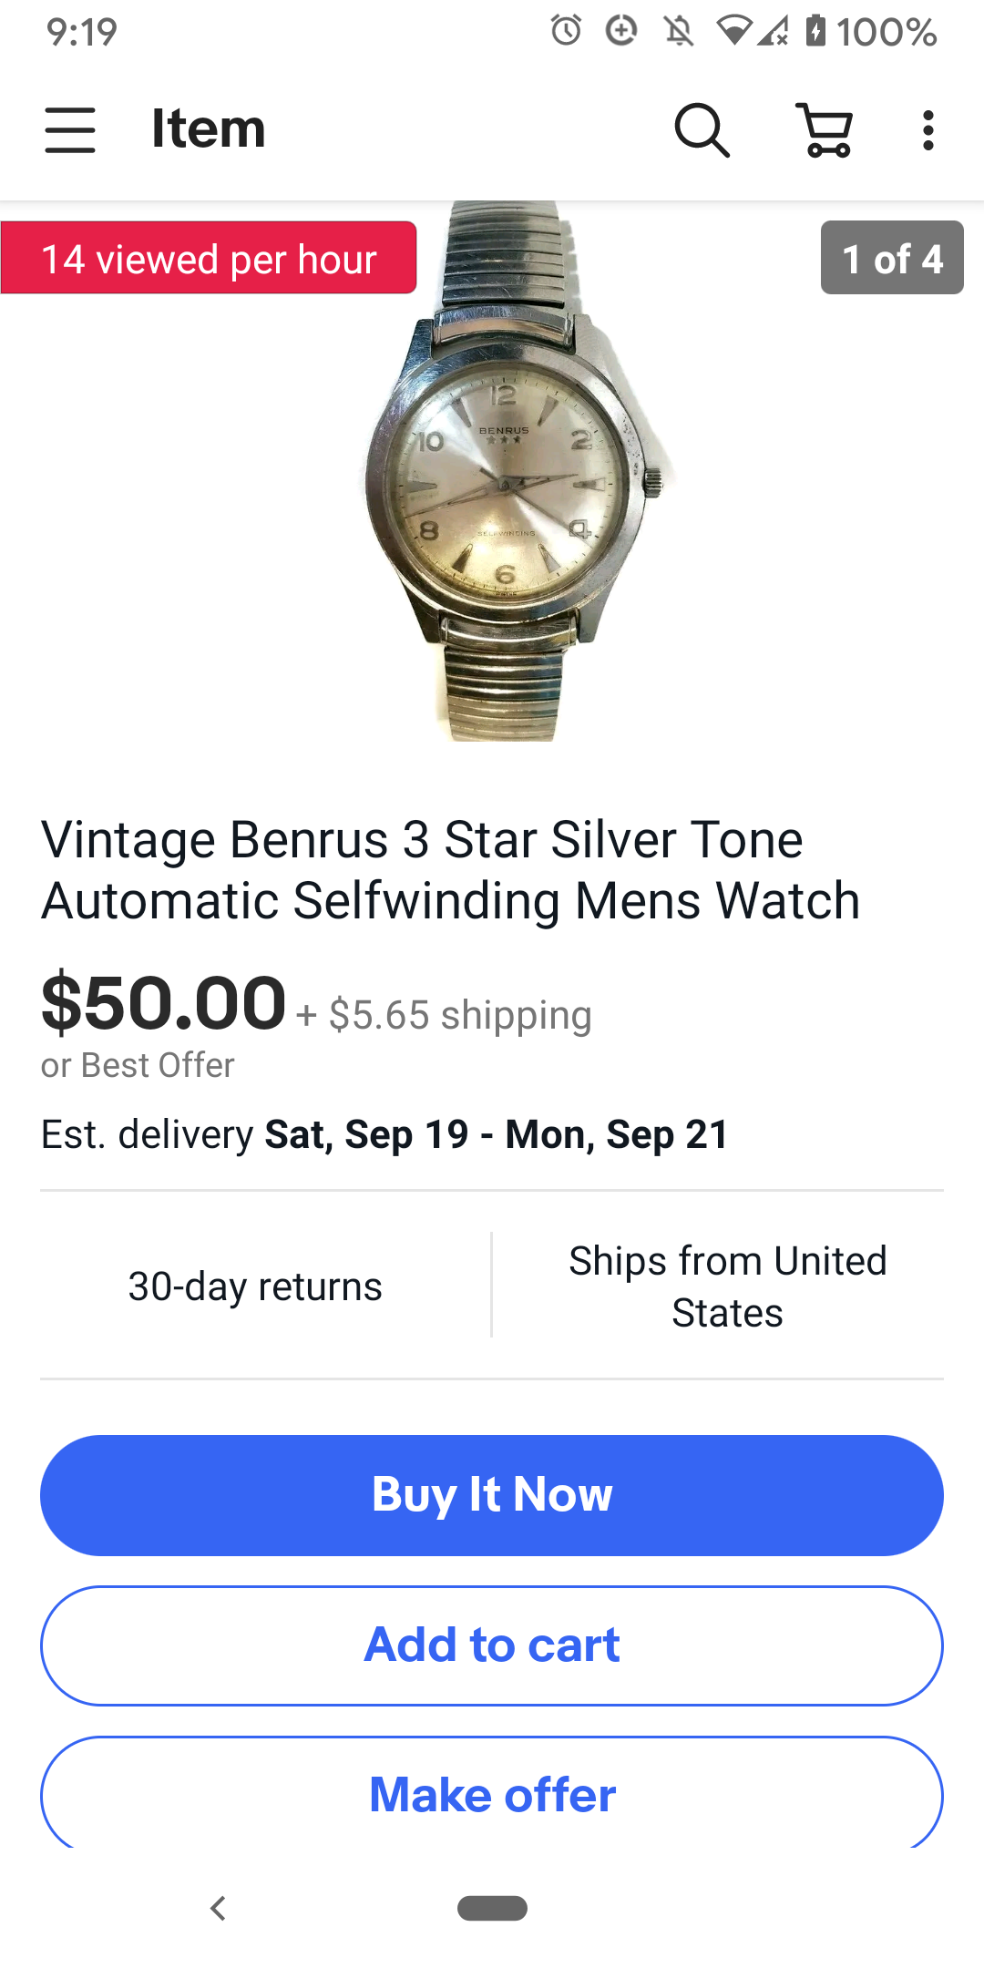The width and height of the screenshot is (984, 1968).
Task: Tap the data saver status icon
Action: pos(621,31)
